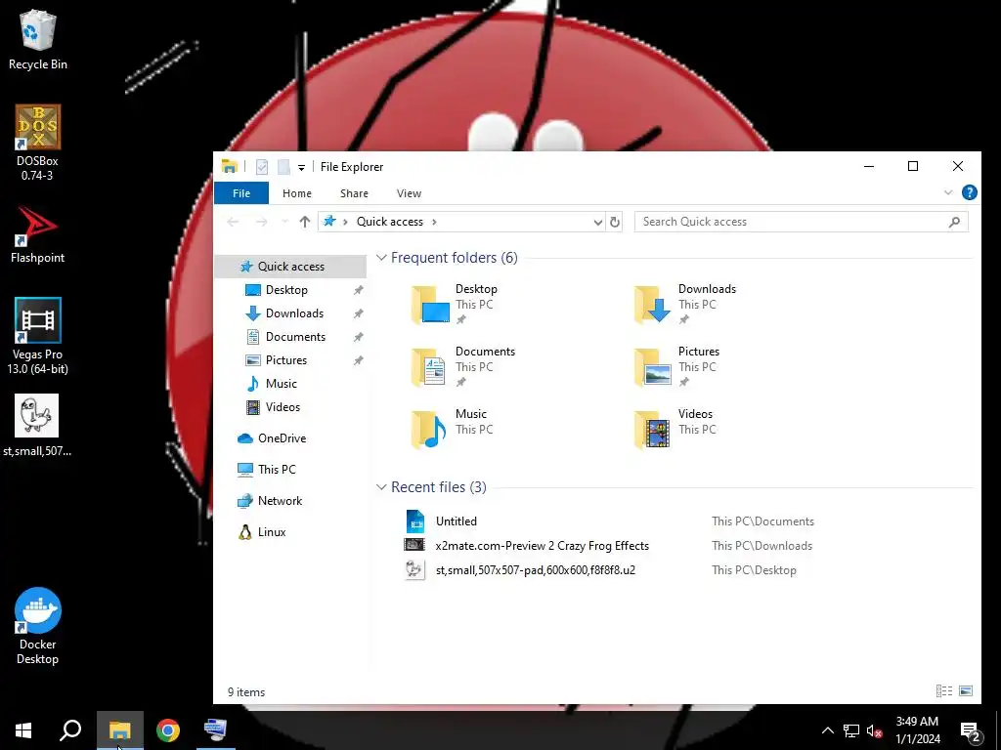Select the Untitled recent file
The width and height of the screenshot is (1001, 750).
pyautogui.click(x=686, y=521)
